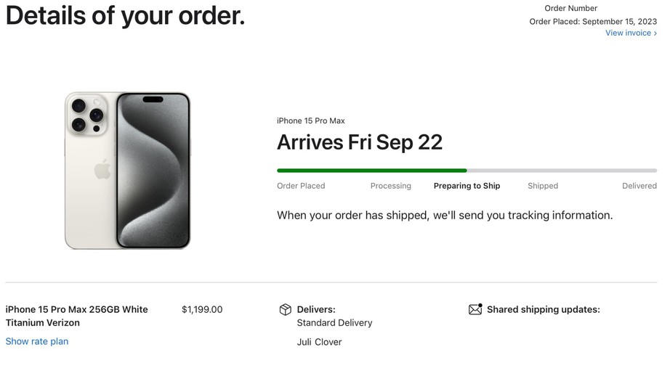Click the Arrives Fri Sep 22 heading

360,142
